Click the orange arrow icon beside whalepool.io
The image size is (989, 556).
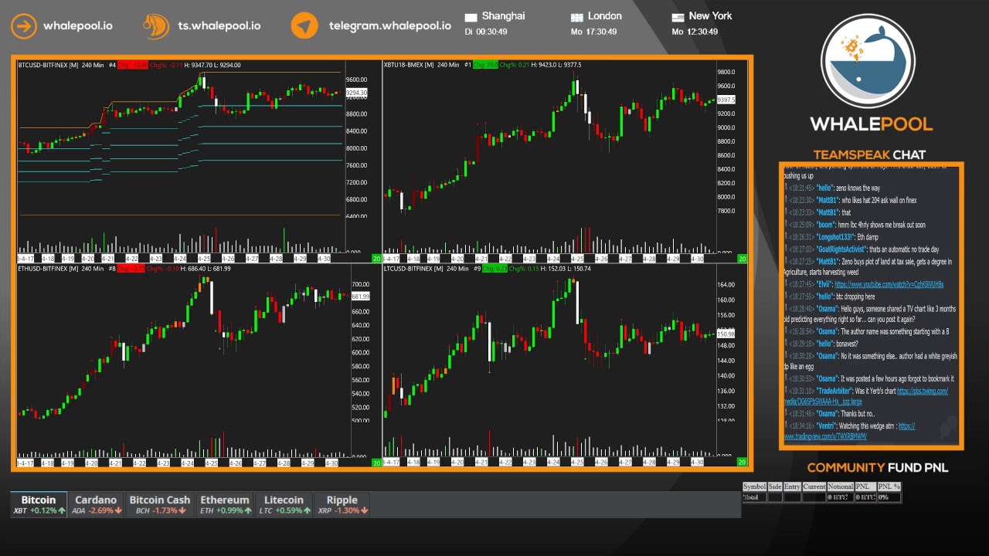coord(24,25)
